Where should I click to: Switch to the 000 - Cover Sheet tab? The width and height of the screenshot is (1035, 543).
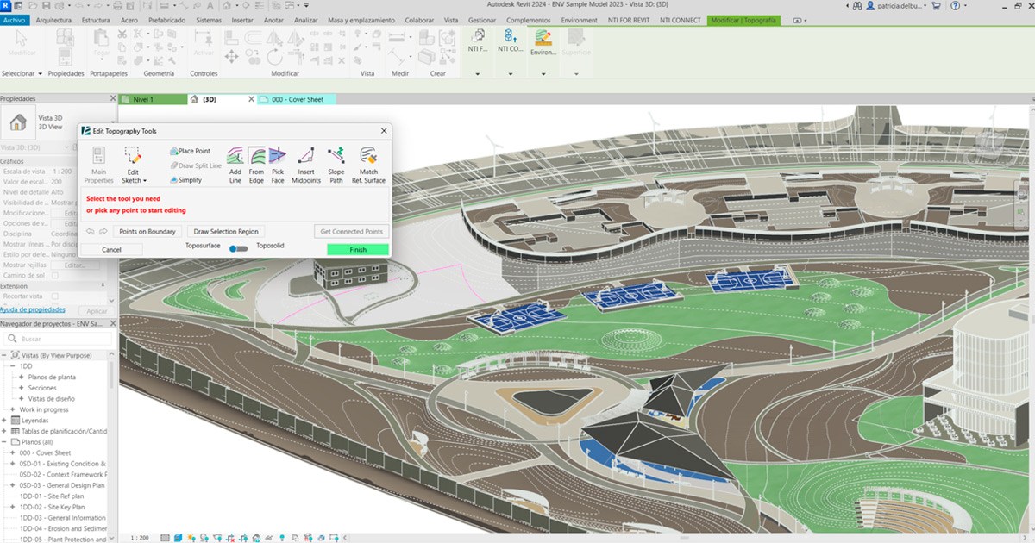pos(298,99)
